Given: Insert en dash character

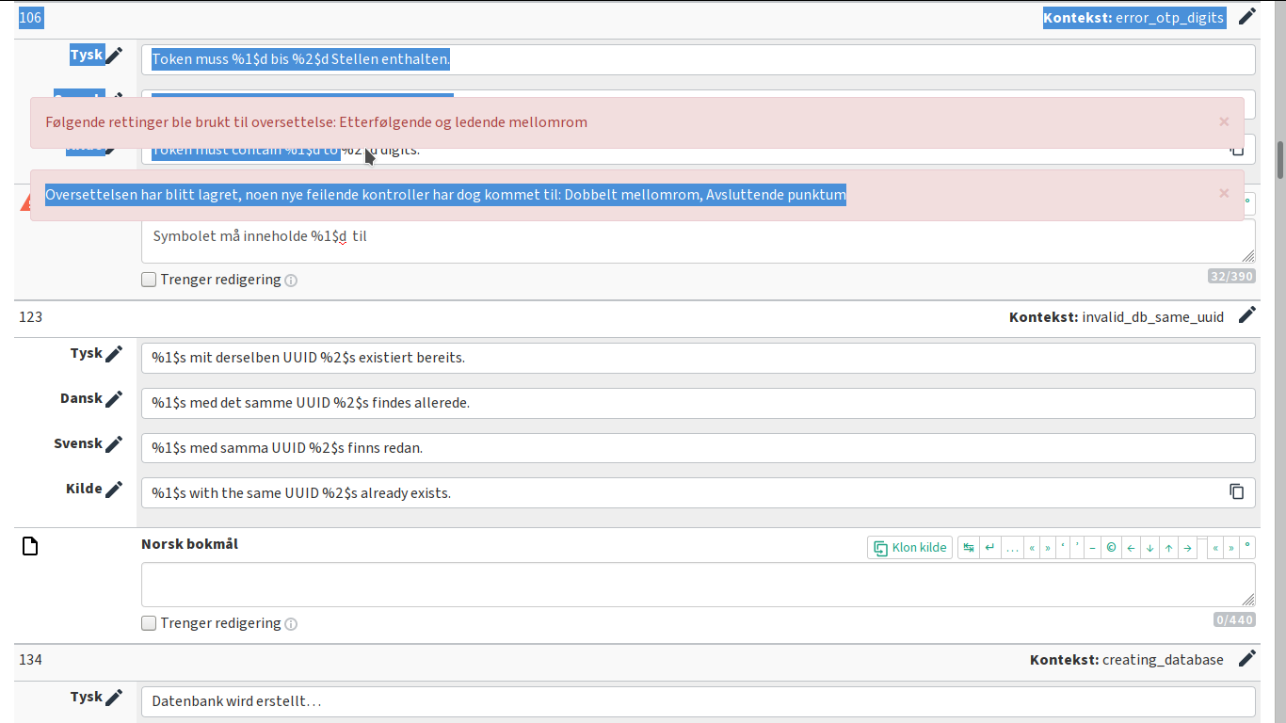Looking at the screenshot, I should coord(1092,547).
